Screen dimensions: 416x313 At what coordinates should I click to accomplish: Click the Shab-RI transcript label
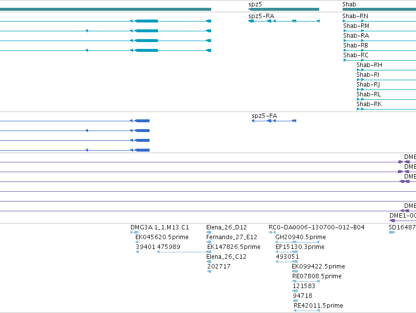click(368, 75)
